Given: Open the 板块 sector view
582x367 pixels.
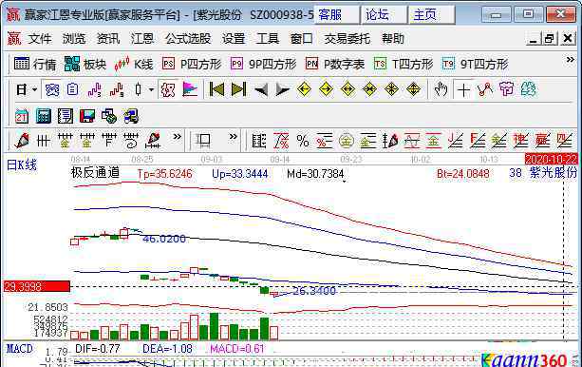Looking at the screenshot, I should [85, 65].
